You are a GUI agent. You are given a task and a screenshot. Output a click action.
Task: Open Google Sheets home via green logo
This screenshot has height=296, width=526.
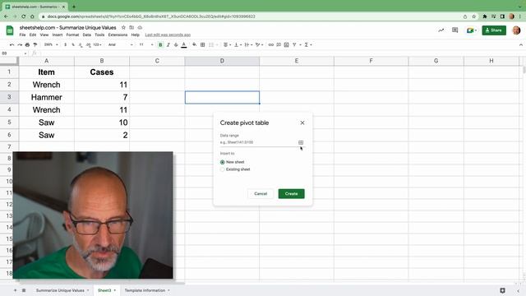click(x=10, y=30)
